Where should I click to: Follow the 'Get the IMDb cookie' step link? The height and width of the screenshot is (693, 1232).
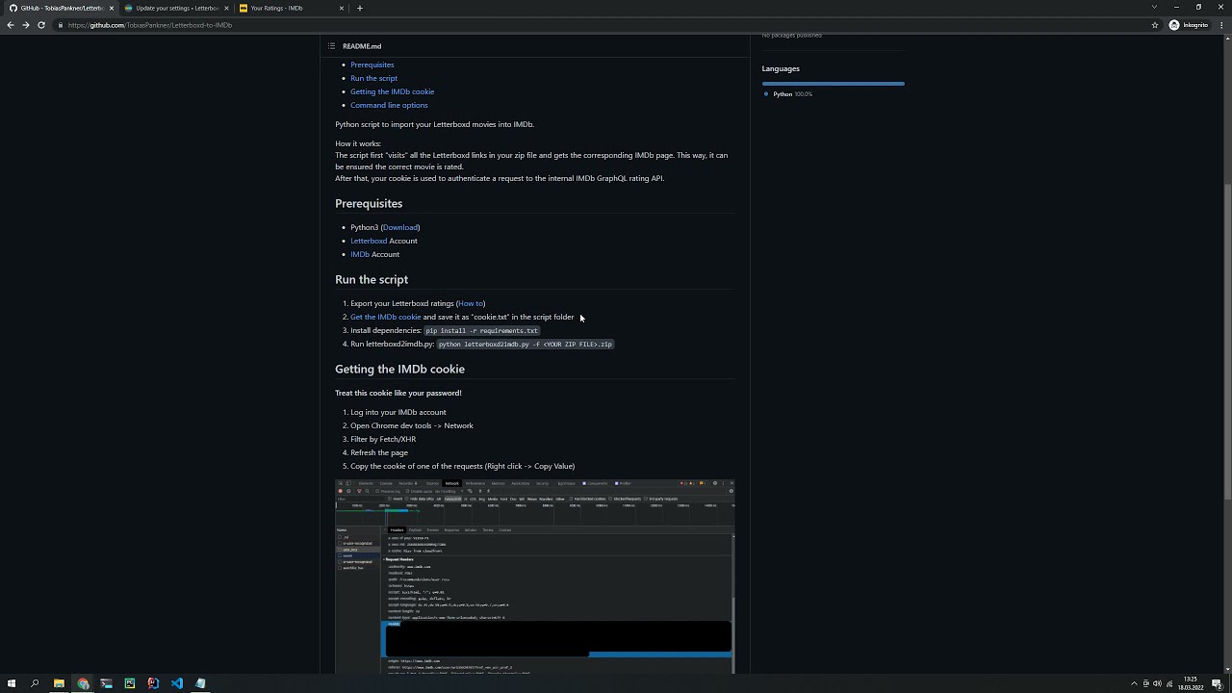[x=385, y=317]
